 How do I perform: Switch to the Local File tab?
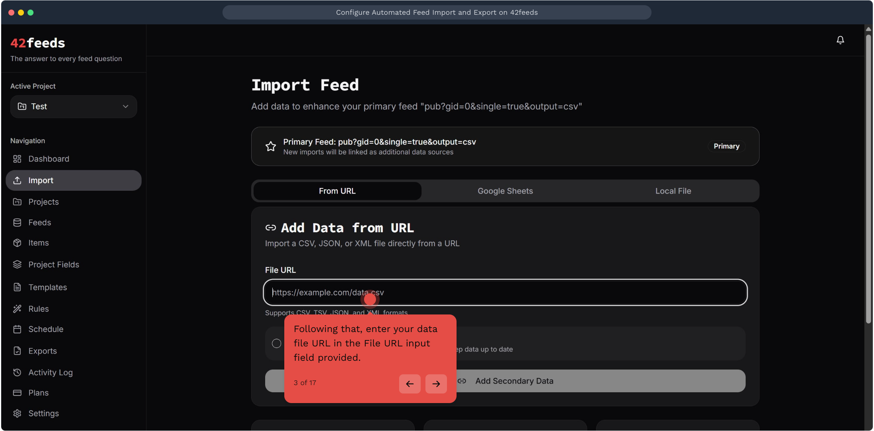(673, 191)
